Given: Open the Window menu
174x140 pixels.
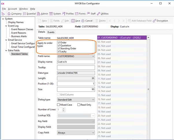Looking at the screenshot, I should tap(23, 9).
